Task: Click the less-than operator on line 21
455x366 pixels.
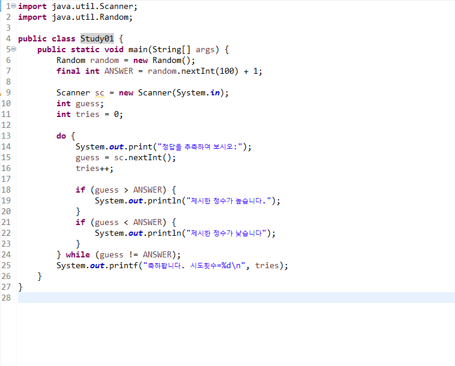Action: tap(126, 223)
